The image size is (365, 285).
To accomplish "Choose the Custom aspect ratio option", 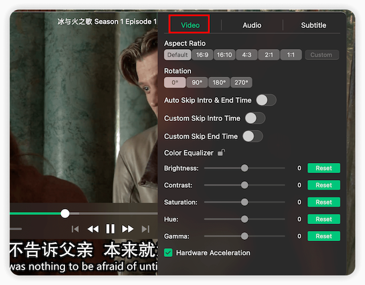I will pos(321,55).
